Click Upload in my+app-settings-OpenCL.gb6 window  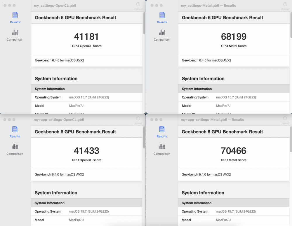[x=138, y=120]
